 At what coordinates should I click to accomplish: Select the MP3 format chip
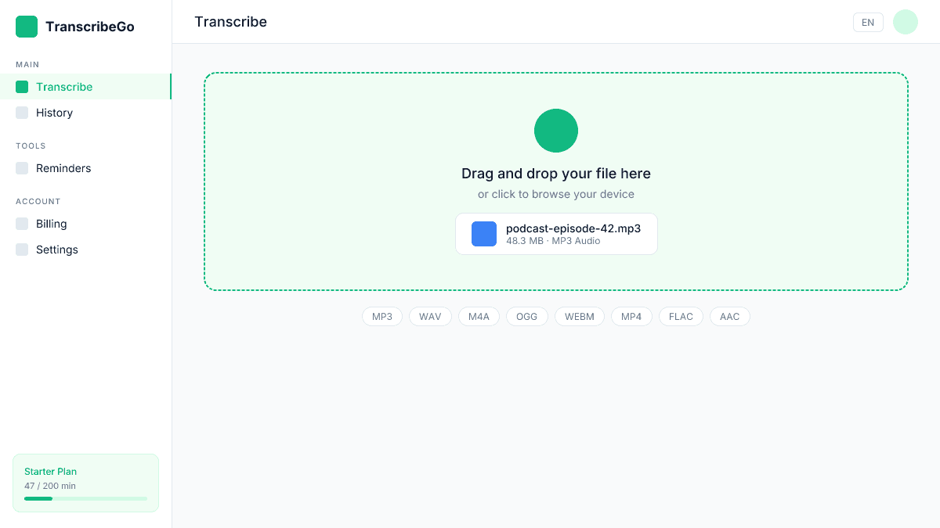tap(381, 316)
